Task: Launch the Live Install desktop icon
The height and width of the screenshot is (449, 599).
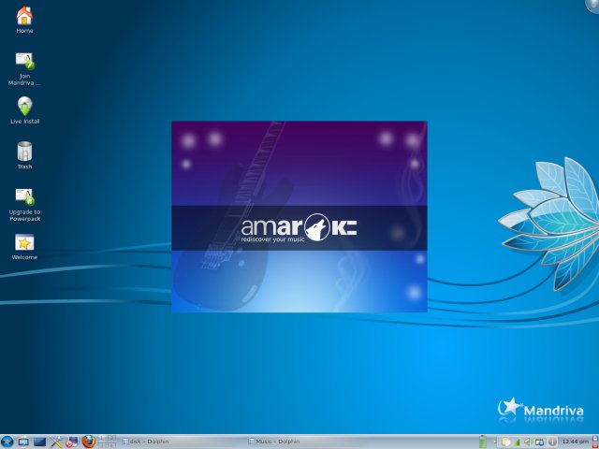Action: coord(24,110)
